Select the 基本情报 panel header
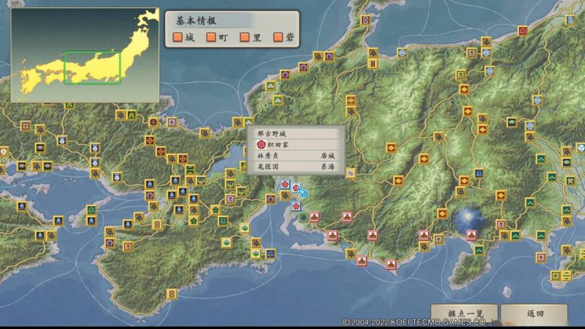 coord(196,21)
